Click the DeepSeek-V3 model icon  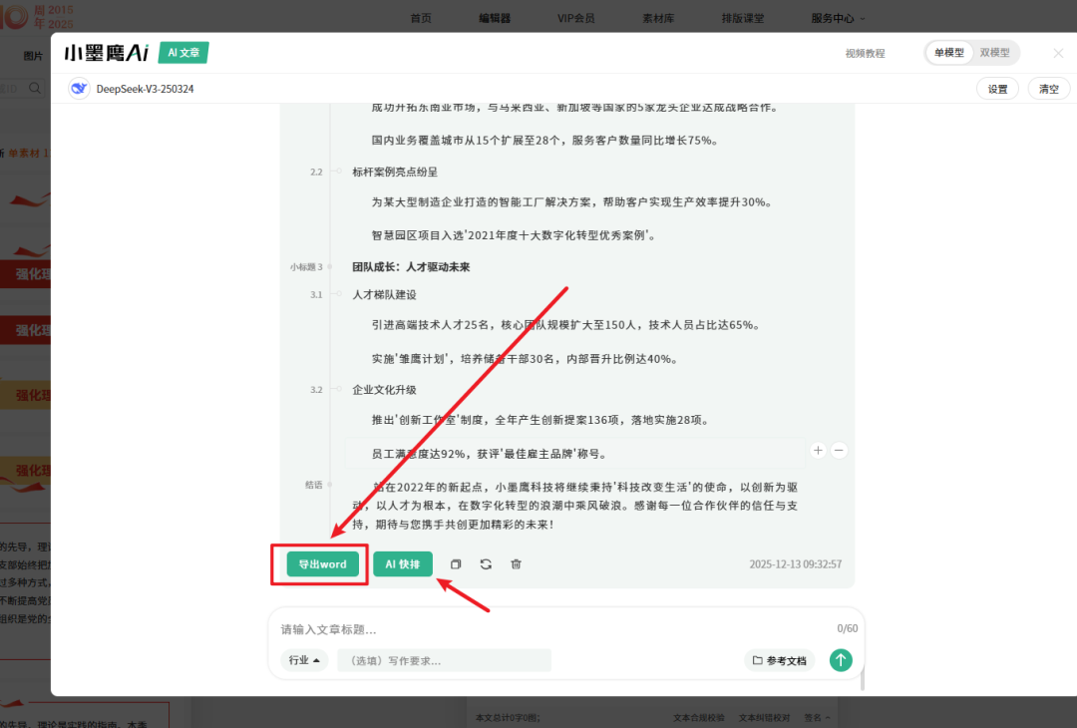79,88
